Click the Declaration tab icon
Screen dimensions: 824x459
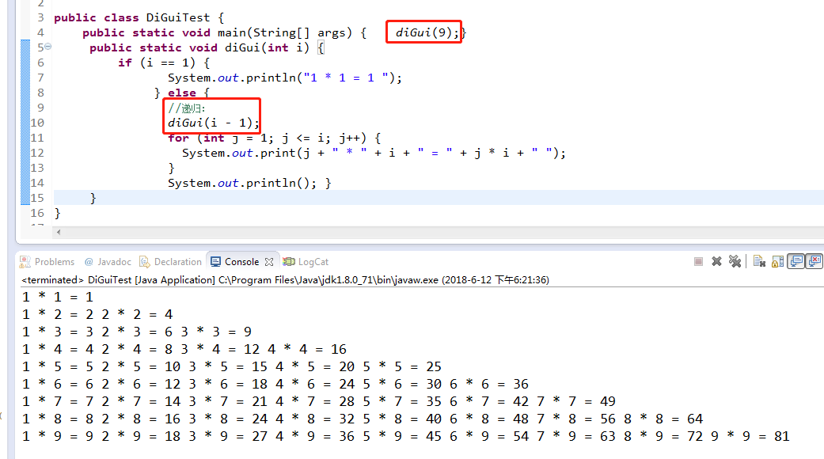coord(145,261)
